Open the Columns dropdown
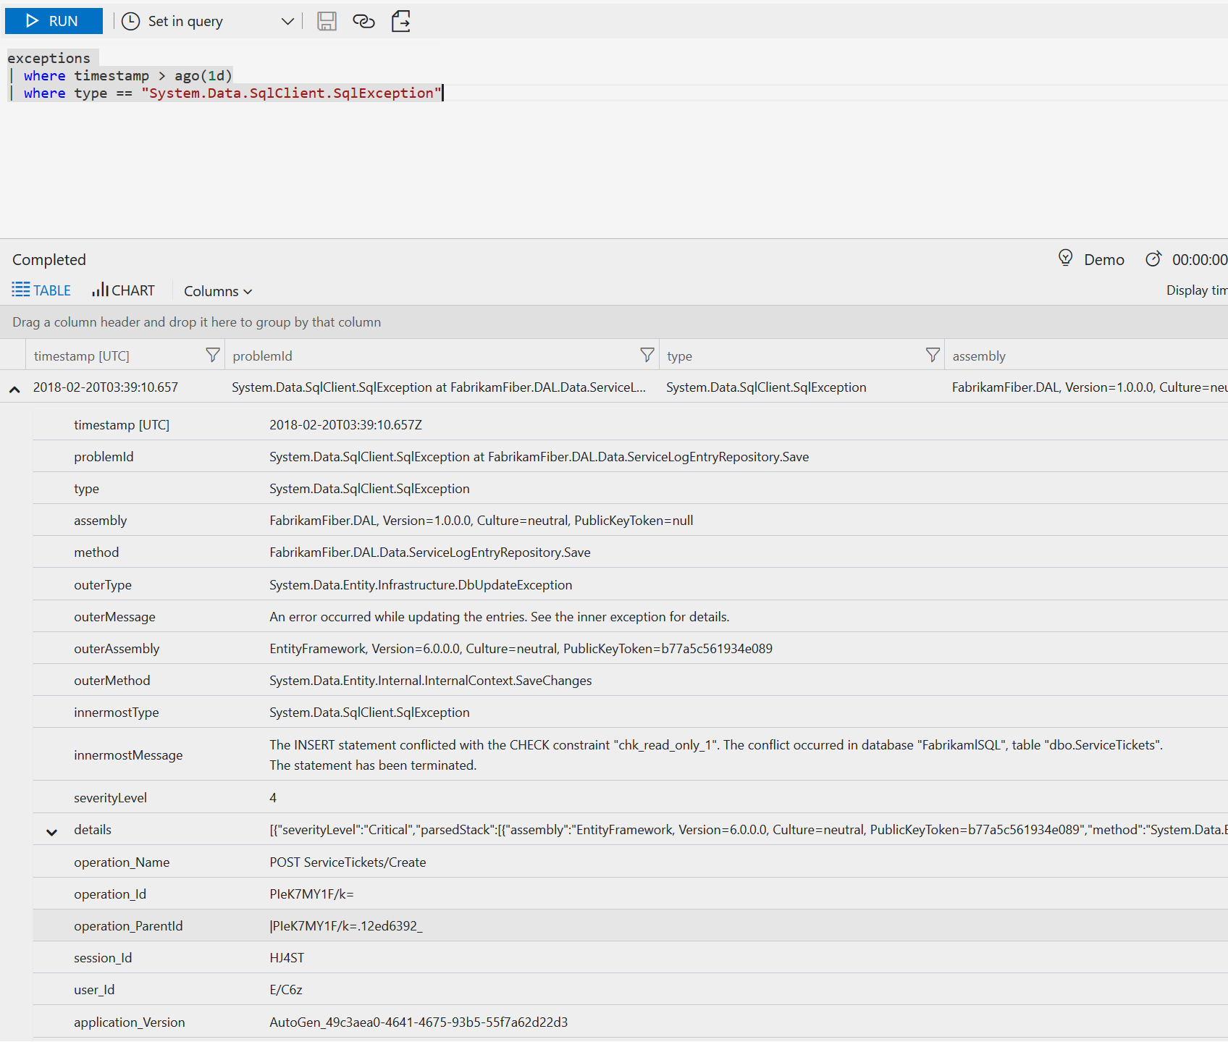 click(216, 290)
